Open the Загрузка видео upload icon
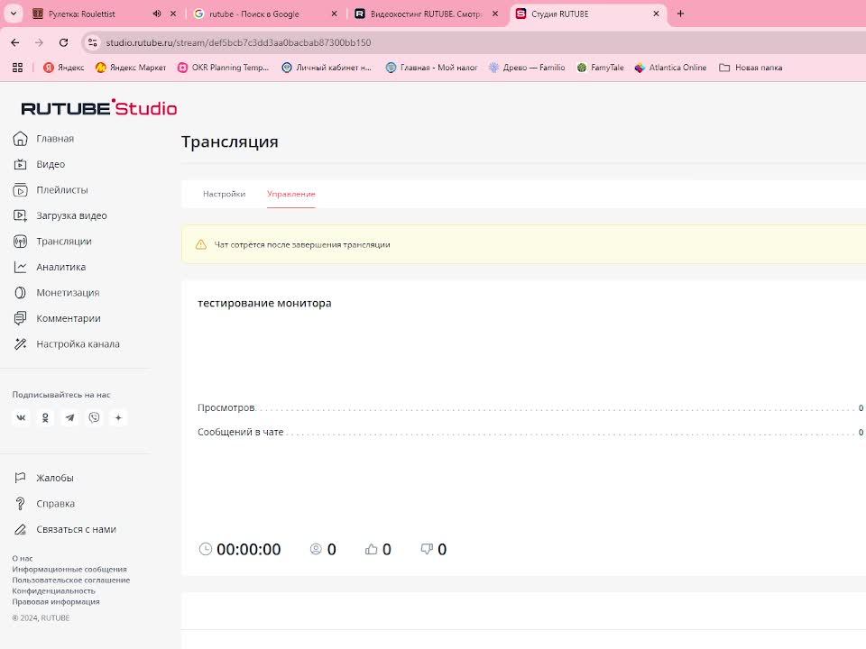This screenshot has height=649, width=866. [20, 215]
